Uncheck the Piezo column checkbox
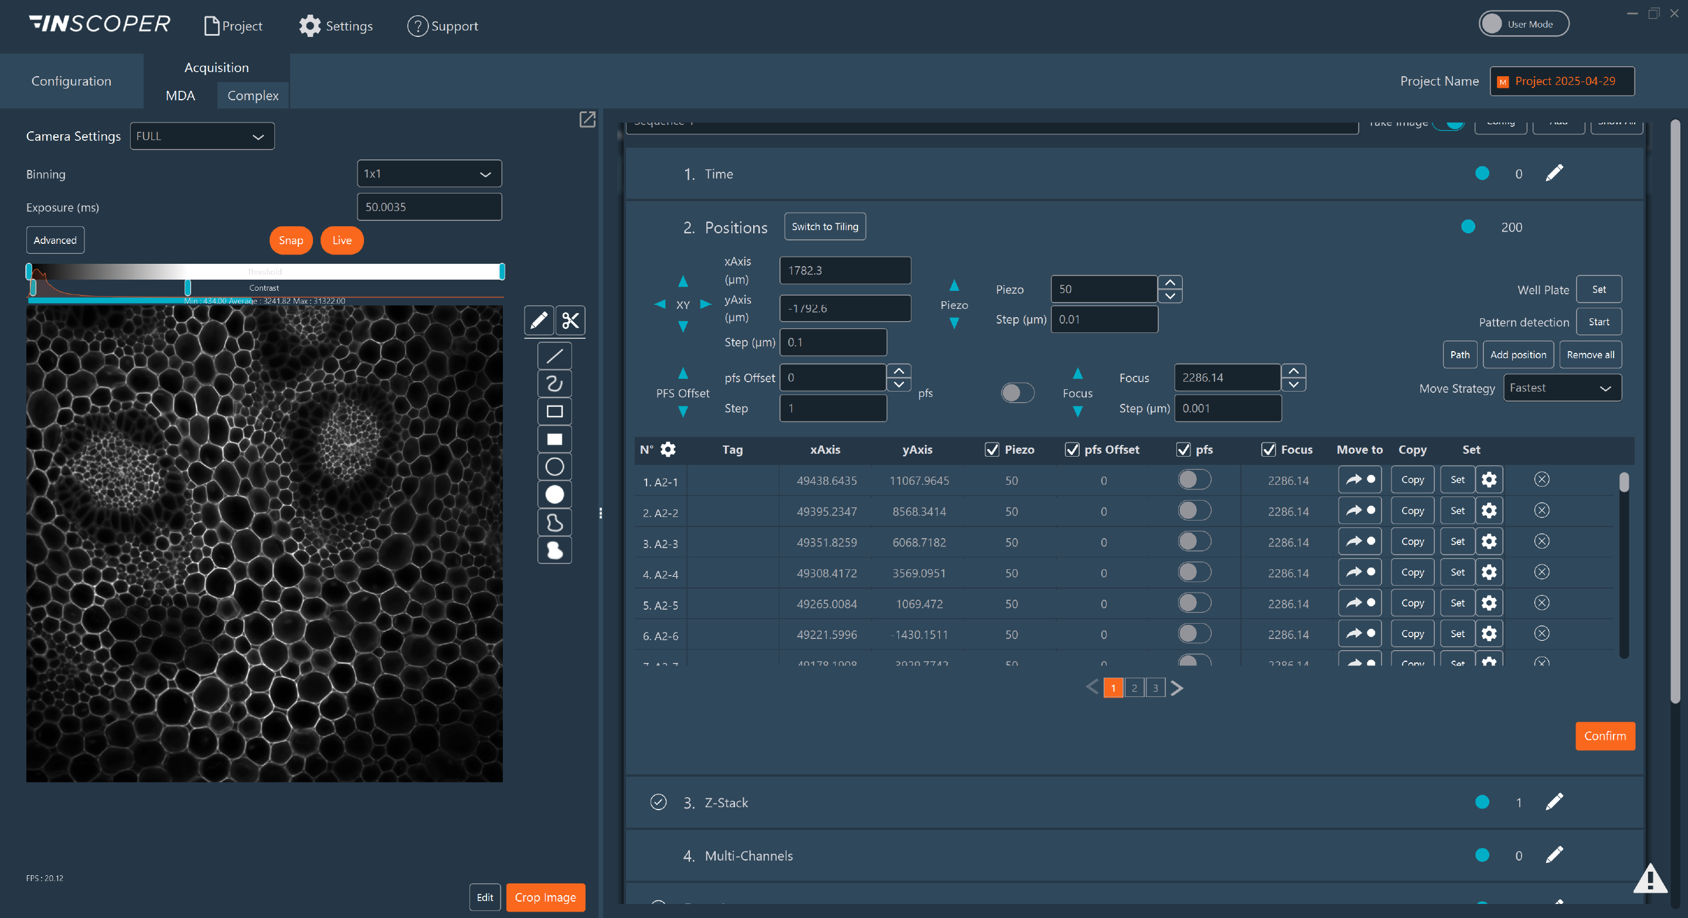The height and width of the screenshot is (918, 1688). pos(992,450)
